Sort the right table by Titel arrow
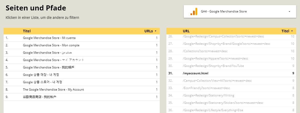This screenshot has height=113, width=300. [292, 31]
